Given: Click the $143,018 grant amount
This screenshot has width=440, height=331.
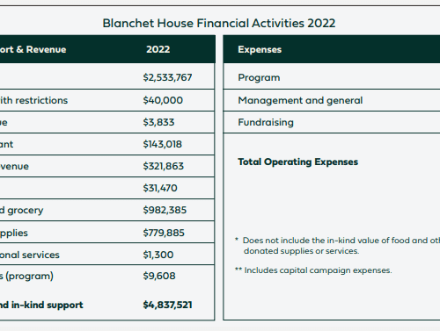Looking at the screenshot, I should pyautogui.click(x=163, y=144).
